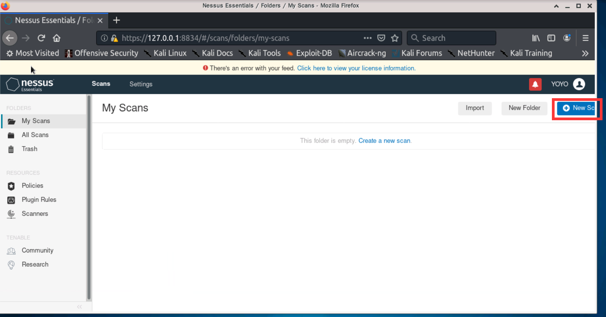Click the Firefox Search box
The width and height of the screenshot is (606, 317).
coord(451,38)
